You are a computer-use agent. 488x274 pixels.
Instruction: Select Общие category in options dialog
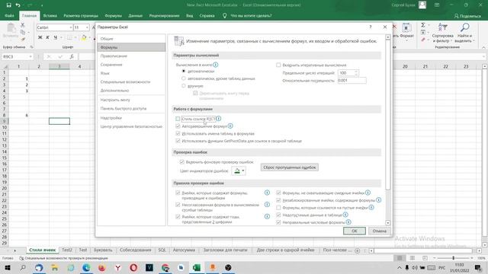click(131, 39)
